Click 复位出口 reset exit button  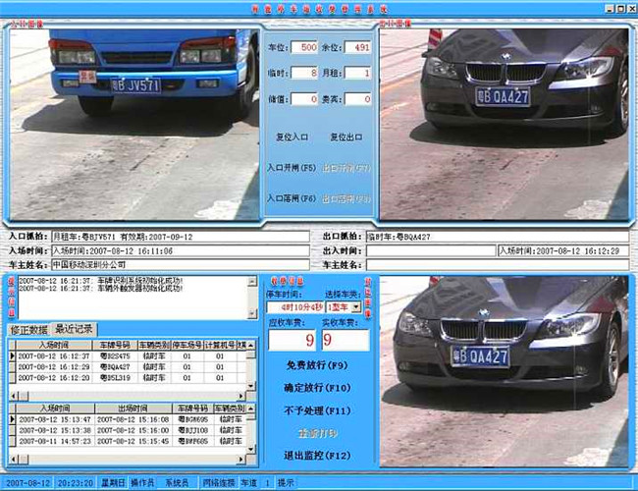[x=346, y=137]
